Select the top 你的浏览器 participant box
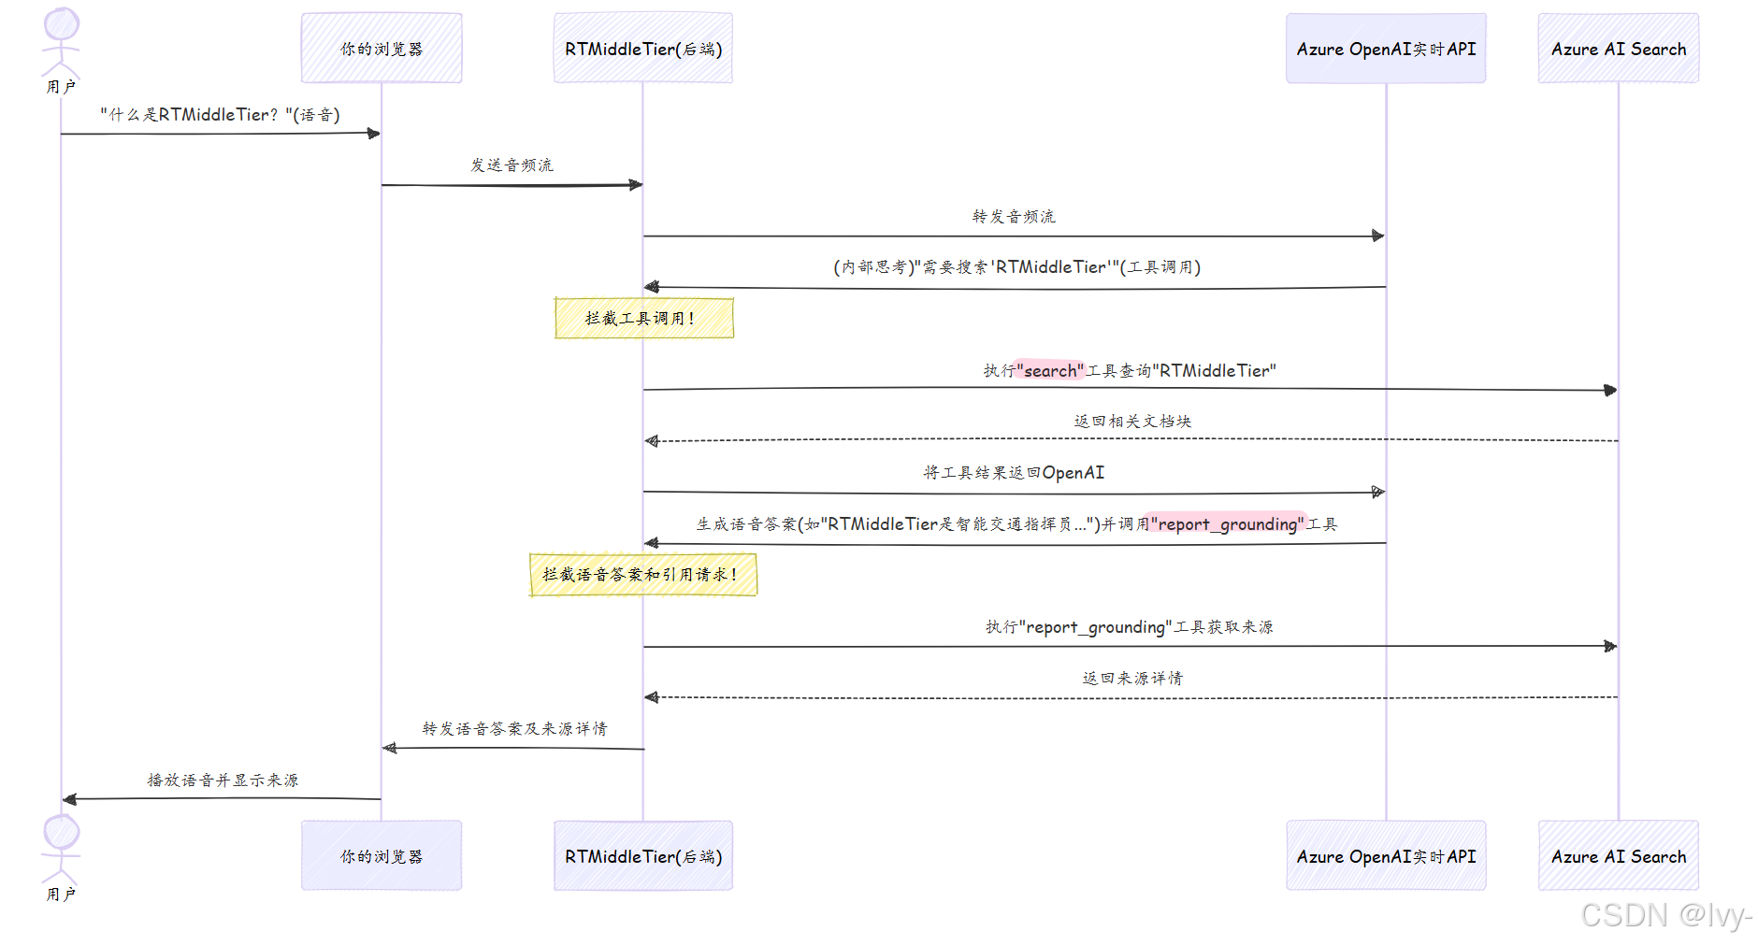The width and height of the screenshot is (1758, 945). (382, 49)
